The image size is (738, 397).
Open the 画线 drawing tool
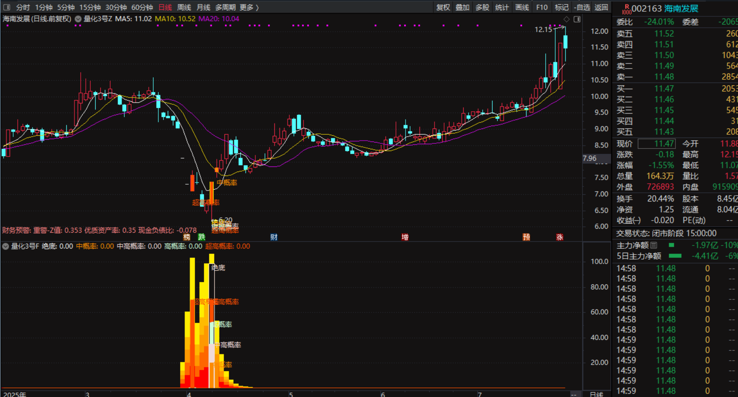click(x=522, y=7)
